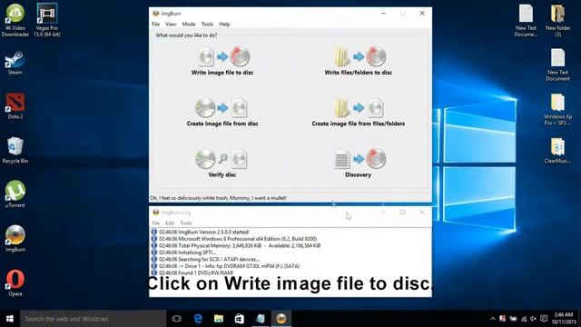Select the Steam desktop shortcut
This screenshot has height=327, width=581.
[x=15, y=63]
